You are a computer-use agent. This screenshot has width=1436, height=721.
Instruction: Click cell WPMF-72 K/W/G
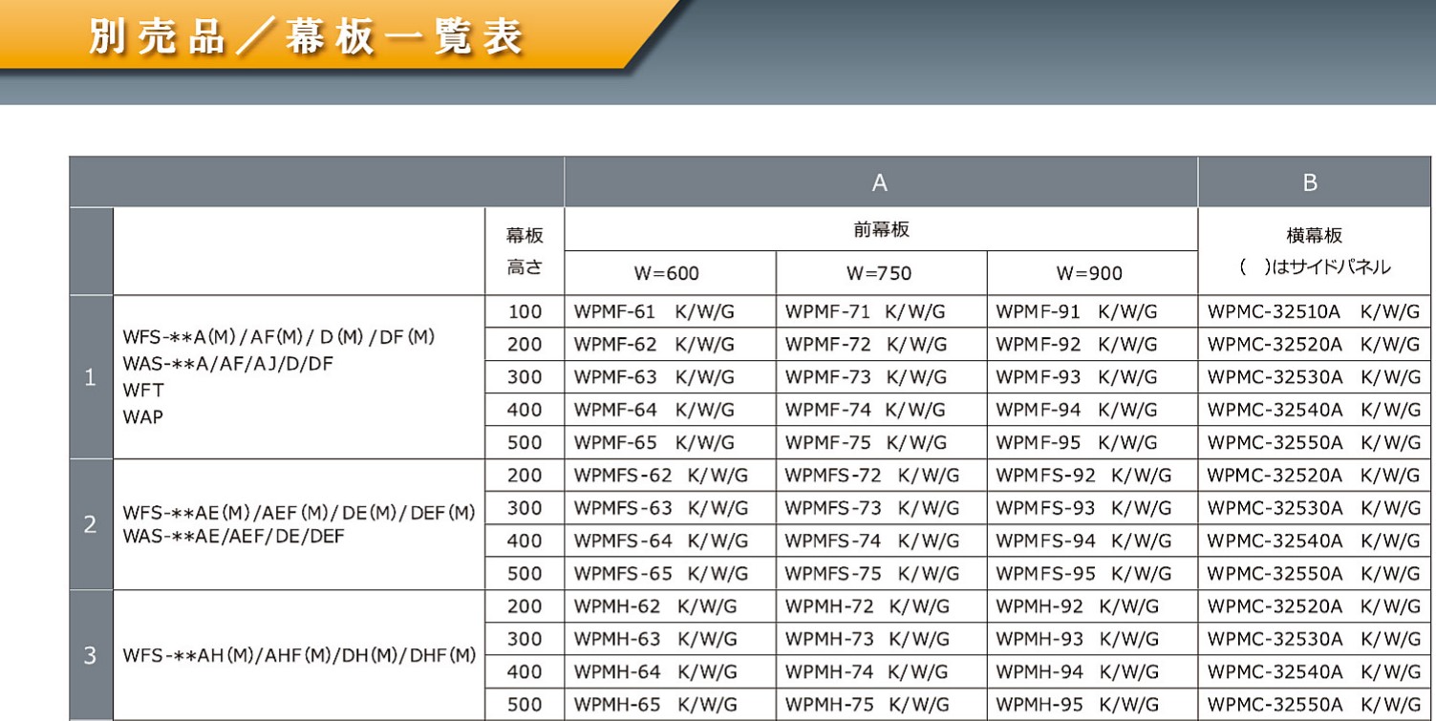pyautogui.click(x=881, y=344)
